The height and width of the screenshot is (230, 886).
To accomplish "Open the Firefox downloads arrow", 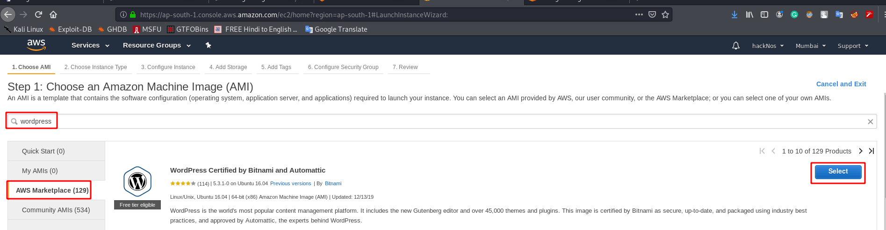I will point(735,14).
